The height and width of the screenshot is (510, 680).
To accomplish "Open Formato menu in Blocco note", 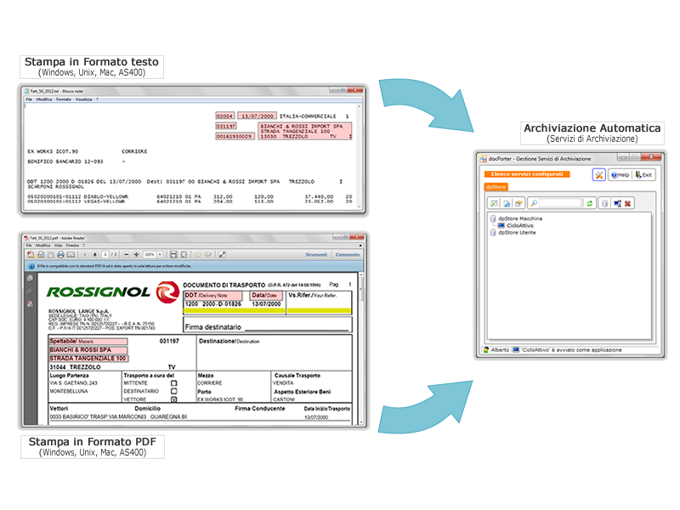I will point(63,99).
